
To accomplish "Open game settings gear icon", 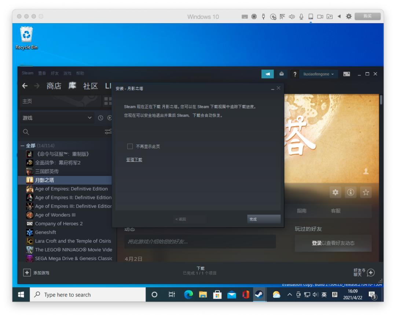I will (x=335, y=192).
